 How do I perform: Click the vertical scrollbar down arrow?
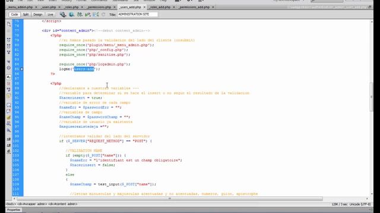tap(372, 194)
